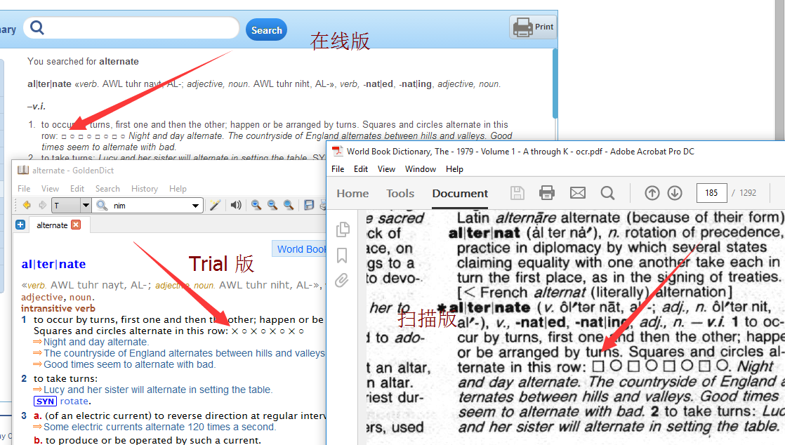785x445 pixels.
Task: Click the 'intransitive verb' heading in GoldenDict
Action: (x=58, y=308)
